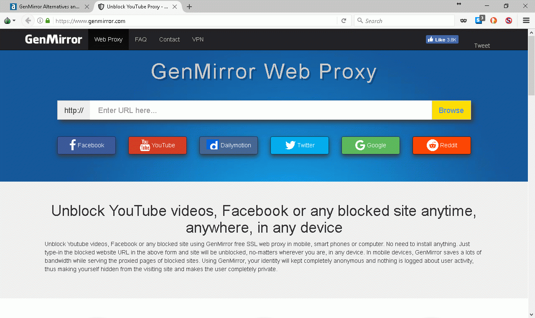The height and width of the screenshot is (318, 535).
Task: Open the Google shortcut button
Action: click(x=371, y=145)
